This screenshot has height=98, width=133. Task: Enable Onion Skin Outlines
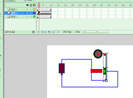(45, 32)
